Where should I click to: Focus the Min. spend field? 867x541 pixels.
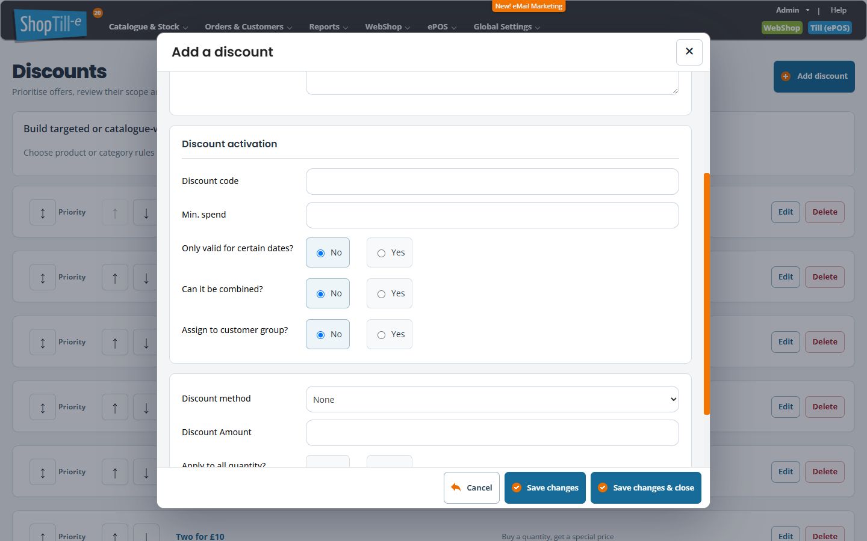click(492, 215)
